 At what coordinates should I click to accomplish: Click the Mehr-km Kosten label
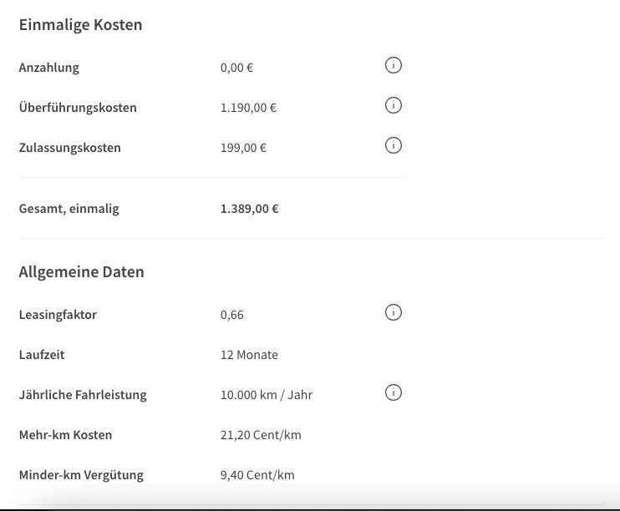(x=65, y=435)
